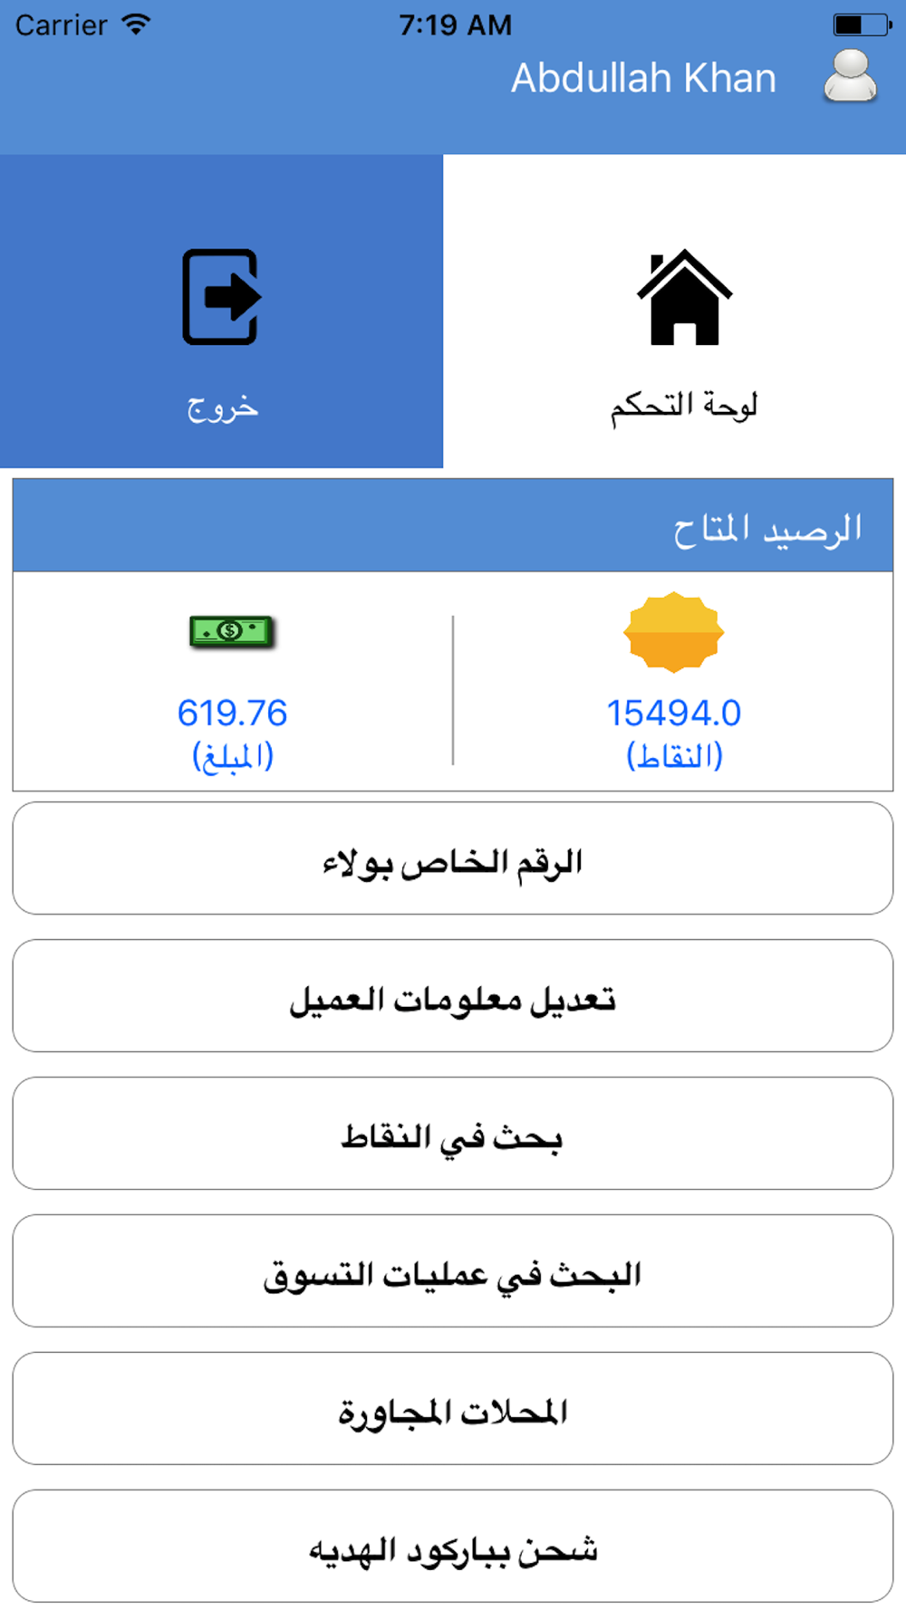This screenshot has height=1610, width=906.
Task: Tap the الرصيد المتاح balance header
Action: 766,528
